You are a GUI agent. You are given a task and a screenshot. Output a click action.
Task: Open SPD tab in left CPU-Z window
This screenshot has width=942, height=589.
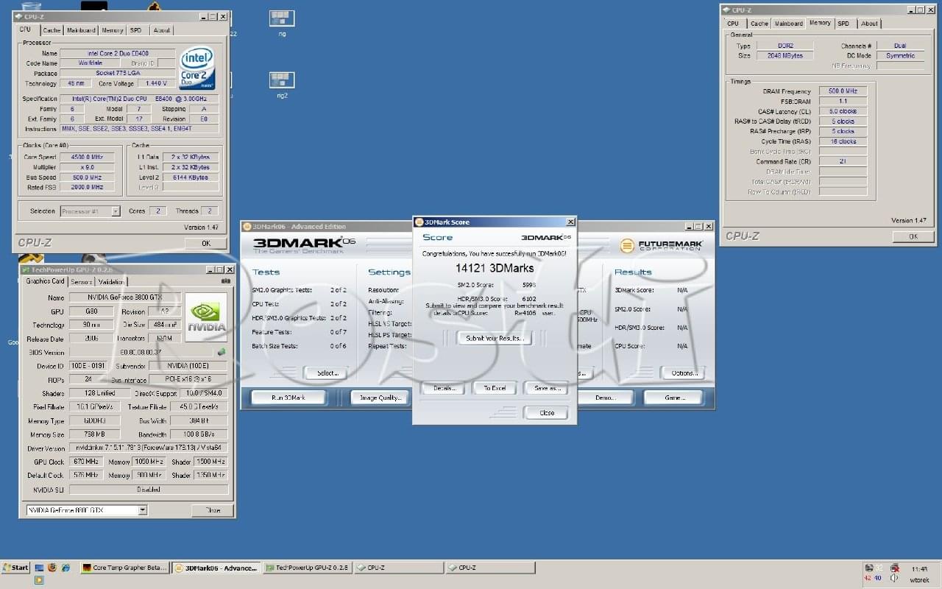[x=136, y=30]
